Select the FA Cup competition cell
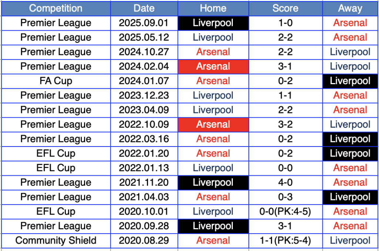The width and height of the screenshot is (379, 251). point(56,81)
